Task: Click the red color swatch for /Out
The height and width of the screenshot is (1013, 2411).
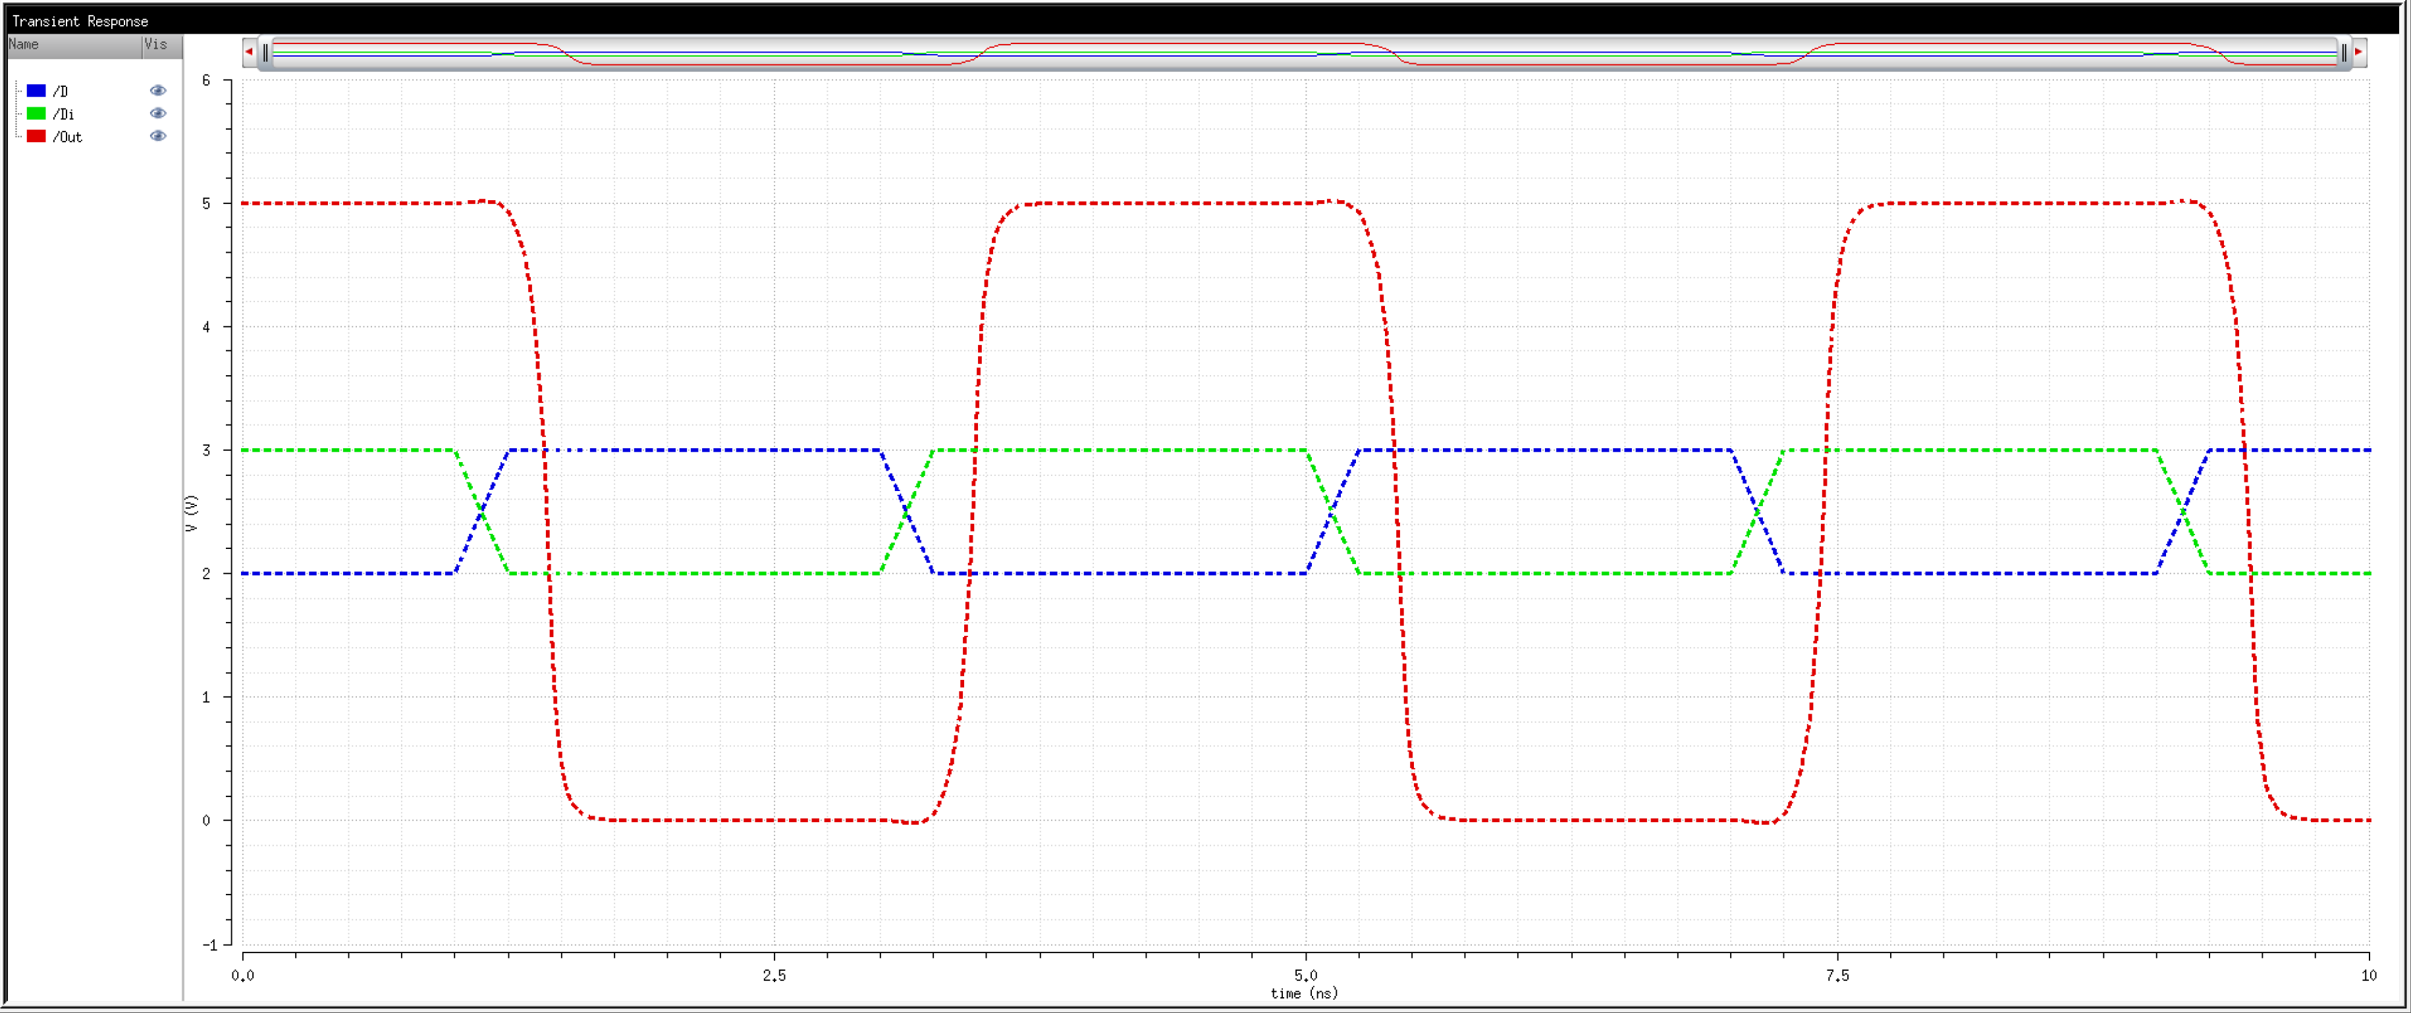Action: 36,136
